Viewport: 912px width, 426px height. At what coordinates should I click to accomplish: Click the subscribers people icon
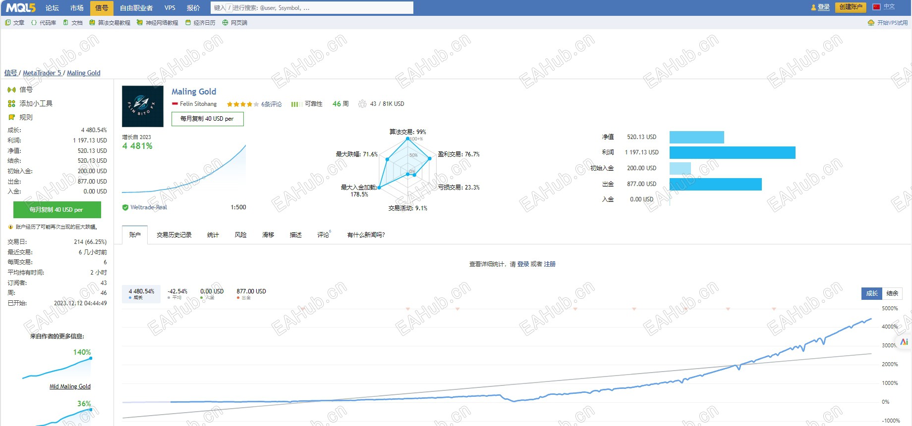(362, 104)
